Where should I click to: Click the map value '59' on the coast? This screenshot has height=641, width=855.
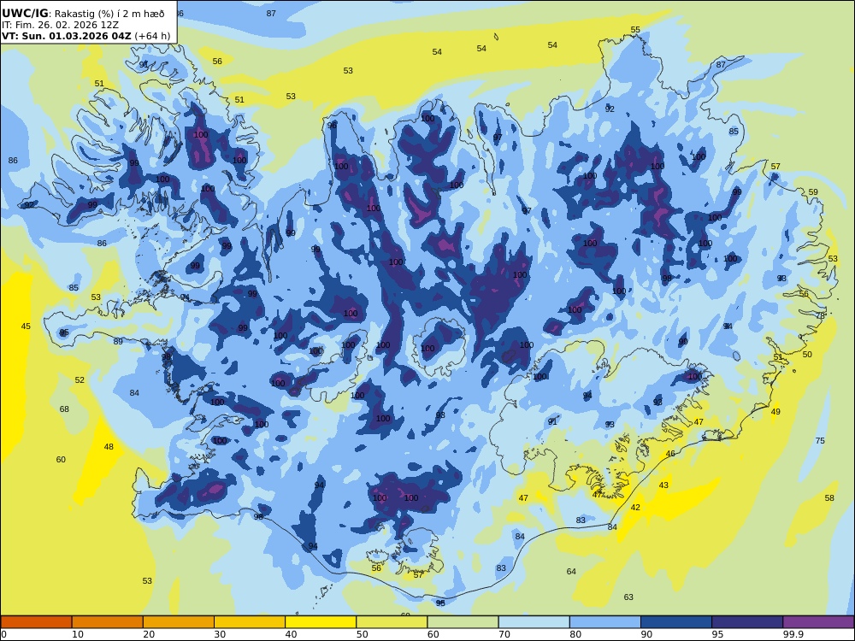(813, 192)
